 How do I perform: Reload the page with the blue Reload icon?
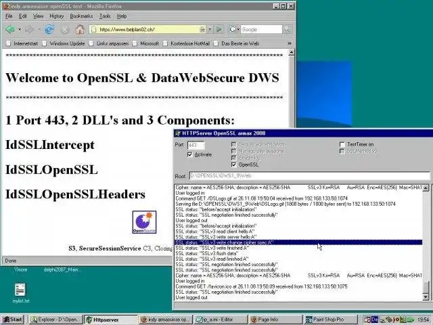(49, 29)
